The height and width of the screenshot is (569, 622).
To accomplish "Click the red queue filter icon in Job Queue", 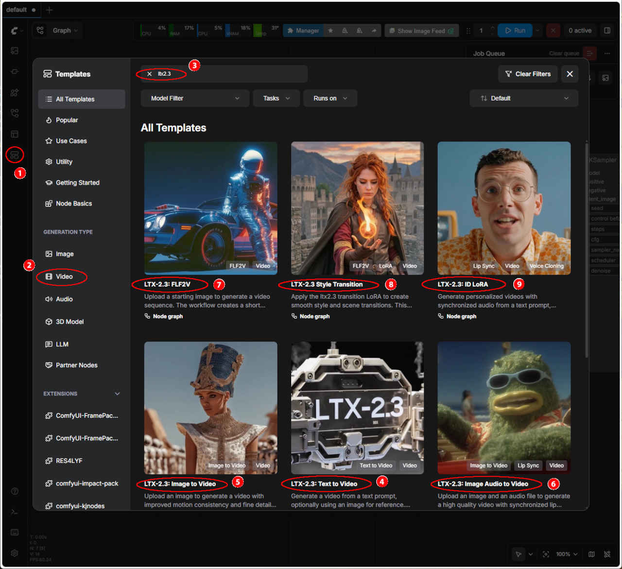I will point(589,53).
